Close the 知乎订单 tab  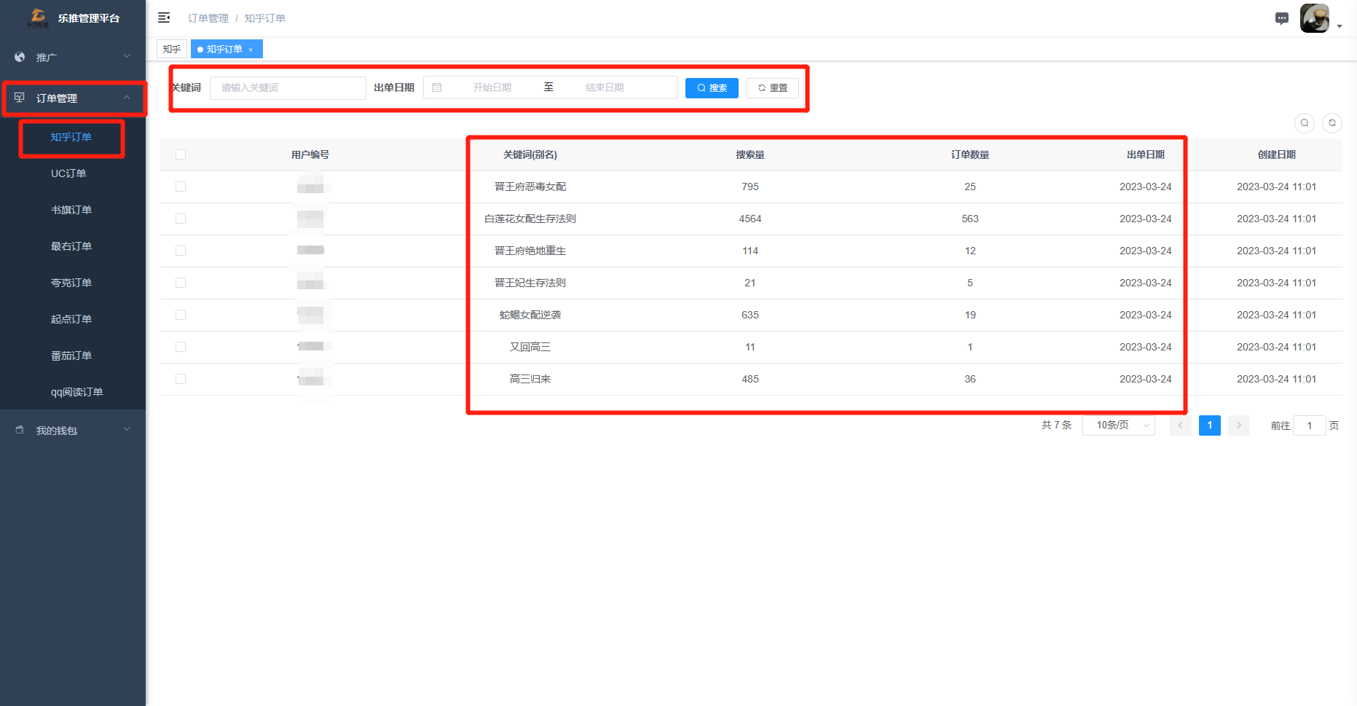click(x=251, y=50)
